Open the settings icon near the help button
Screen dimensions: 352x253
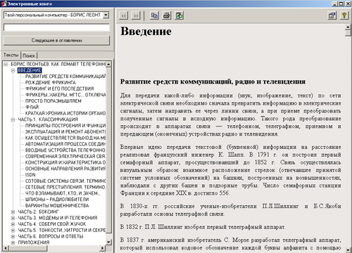click(332, 15)
